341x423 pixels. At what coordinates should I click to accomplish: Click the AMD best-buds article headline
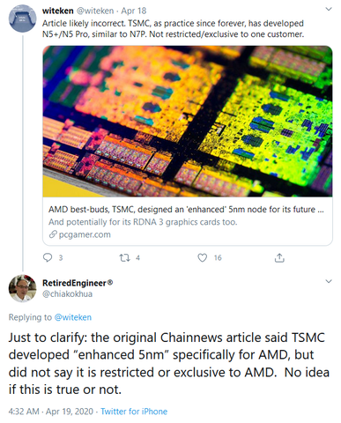coord(186,210)
